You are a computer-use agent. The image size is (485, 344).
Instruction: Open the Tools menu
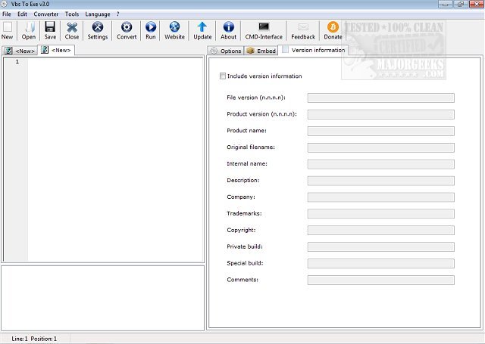(72, 14)
